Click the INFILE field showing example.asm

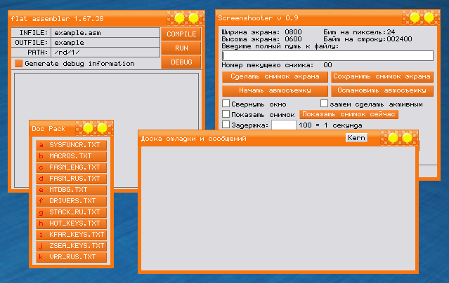tap(105, 33)
